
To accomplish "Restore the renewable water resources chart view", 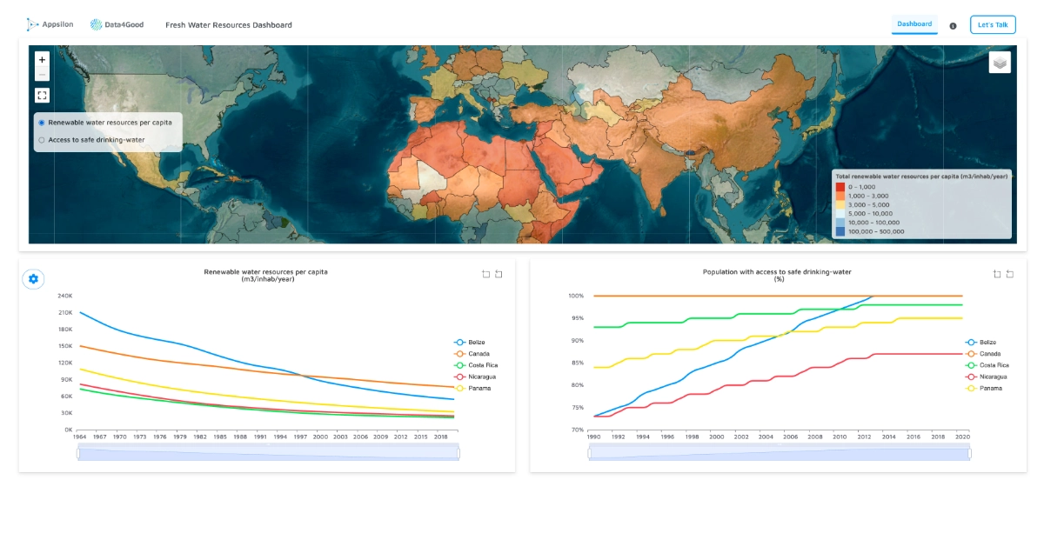I will tap(498, 274).
